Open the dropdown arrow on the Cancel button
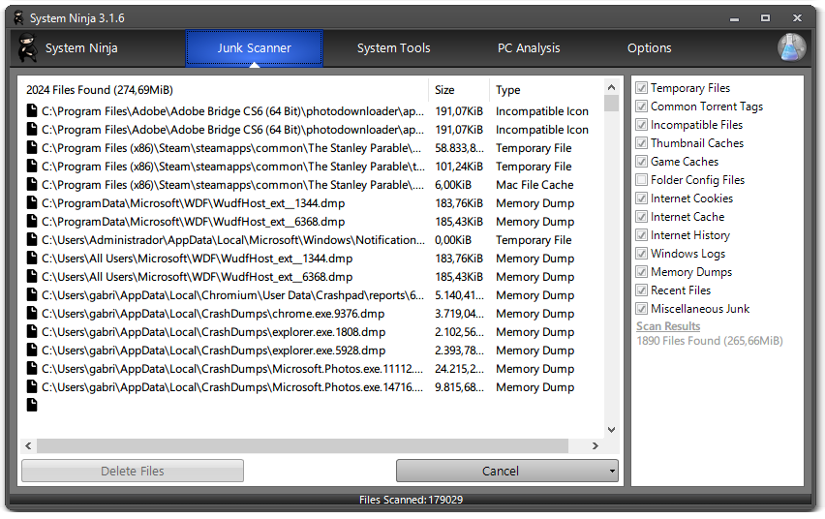This screenshot has height=519, width=825. 612,472
